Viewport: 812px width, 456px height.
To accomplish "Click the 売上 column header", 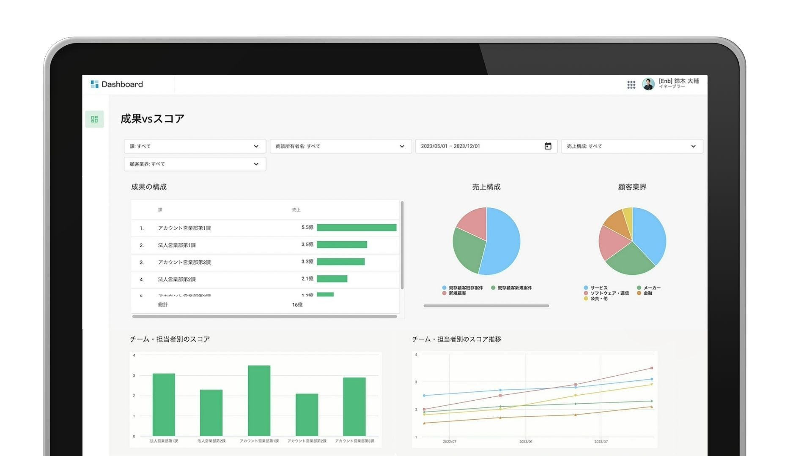I will coord(296,210).
